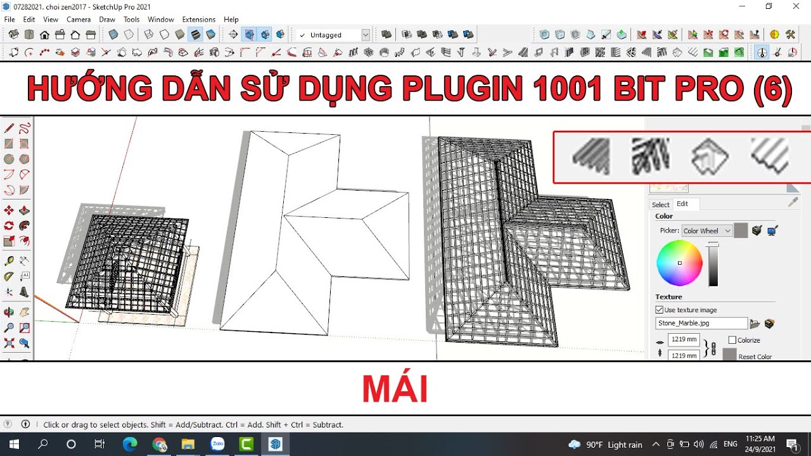
Task: Select the Polygon tool
Action: pos(24,159)
